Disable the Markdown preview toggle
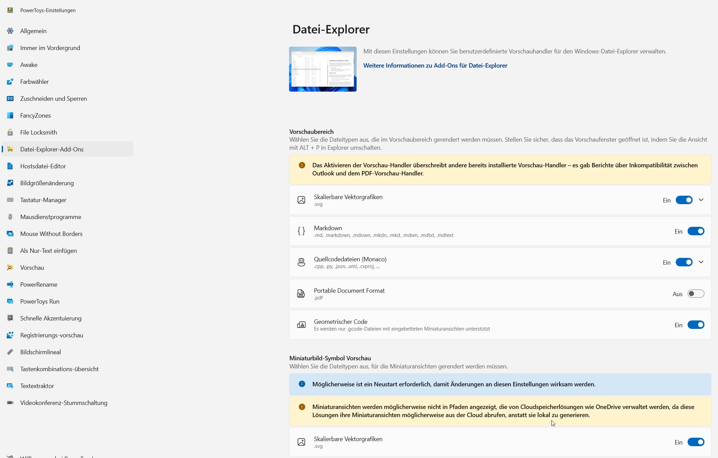718x458 pixels. click(x=696, y=231)
